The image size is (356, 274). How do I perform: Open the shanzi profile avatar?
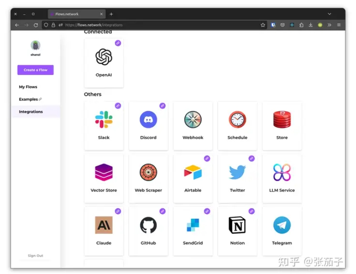point(35,46)
